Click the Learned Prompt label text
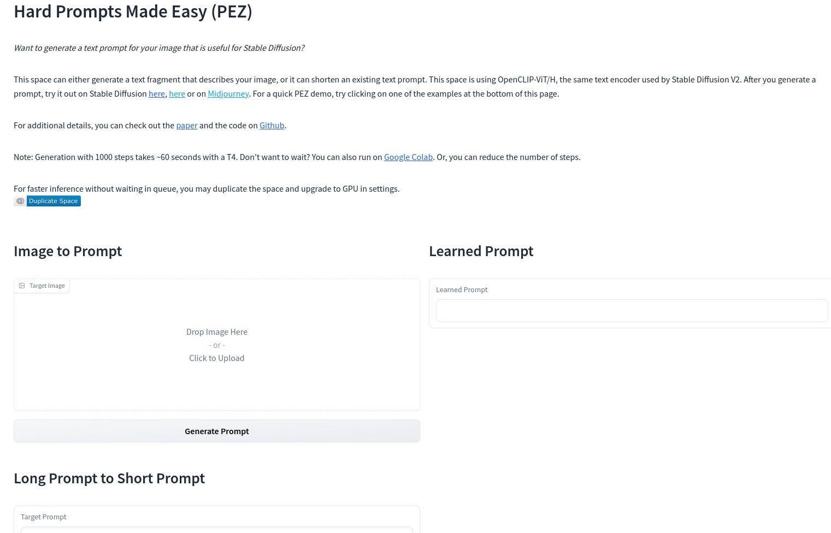831x533 pixels. click(x=462, y=289)
